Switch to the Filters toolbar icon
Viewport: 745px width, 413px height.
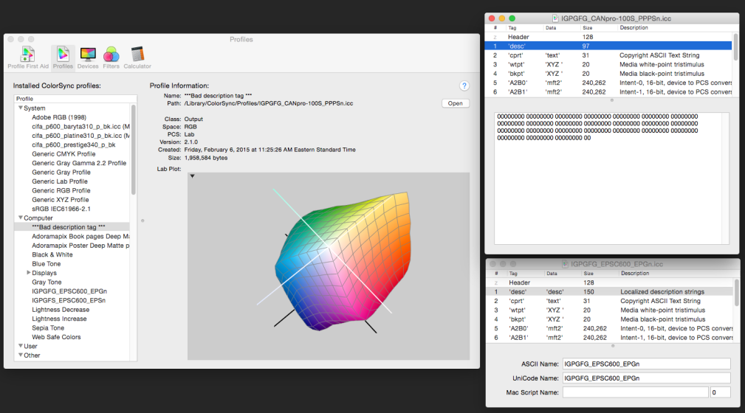[x=111, y=58]
